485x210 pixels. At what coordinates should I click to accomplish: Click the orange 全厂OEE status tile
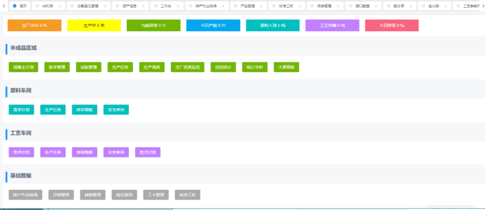coord(35,25)
